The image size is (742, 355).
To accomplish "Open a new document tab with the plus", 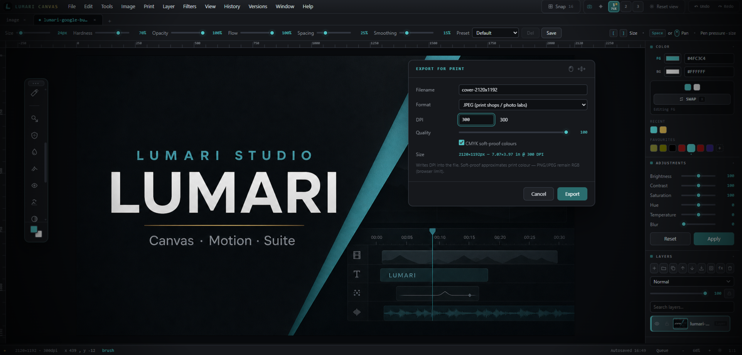I will click(110, 21).
